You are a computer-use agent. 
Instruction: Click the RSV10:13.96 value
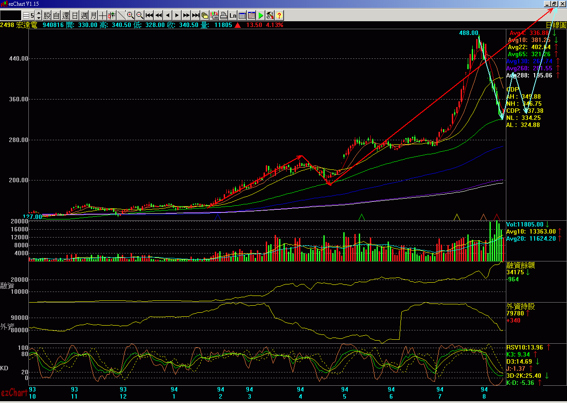point(524,347)
